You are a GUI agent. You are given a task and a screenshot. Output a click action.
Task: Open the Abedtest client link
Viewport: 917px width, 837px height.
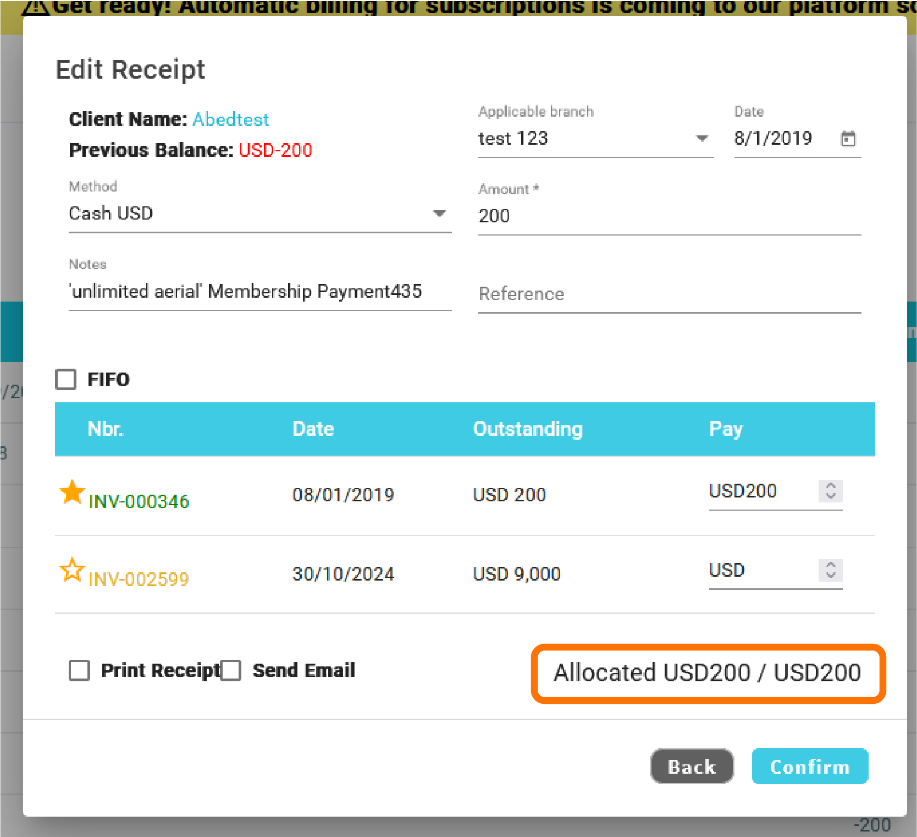(x=230, y=119)
